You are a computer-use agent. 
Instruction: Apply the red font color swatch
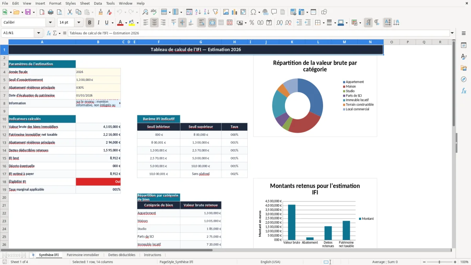point(120,23)
